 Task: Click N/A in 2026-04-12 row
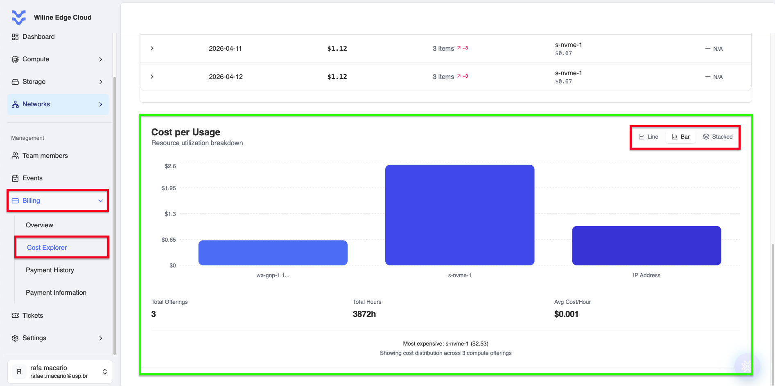click(x=718, y=77)
